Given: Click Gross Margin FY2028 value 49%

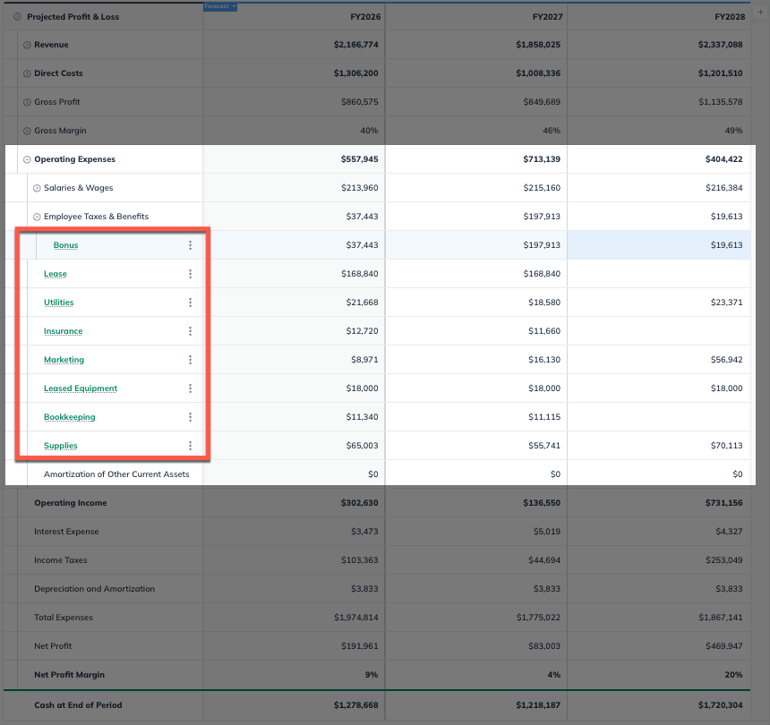Looking at the screenshot, I should tap(733, 131).
